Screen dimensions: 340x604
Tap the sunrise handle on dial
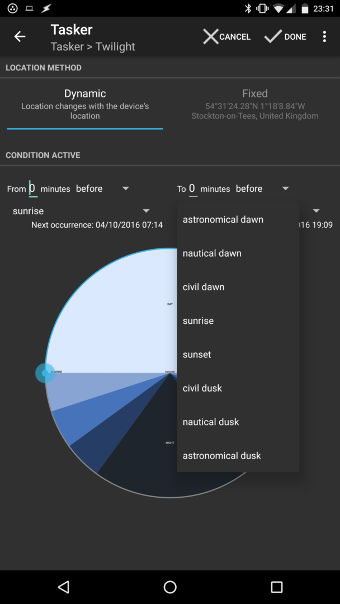coord(45,373)
